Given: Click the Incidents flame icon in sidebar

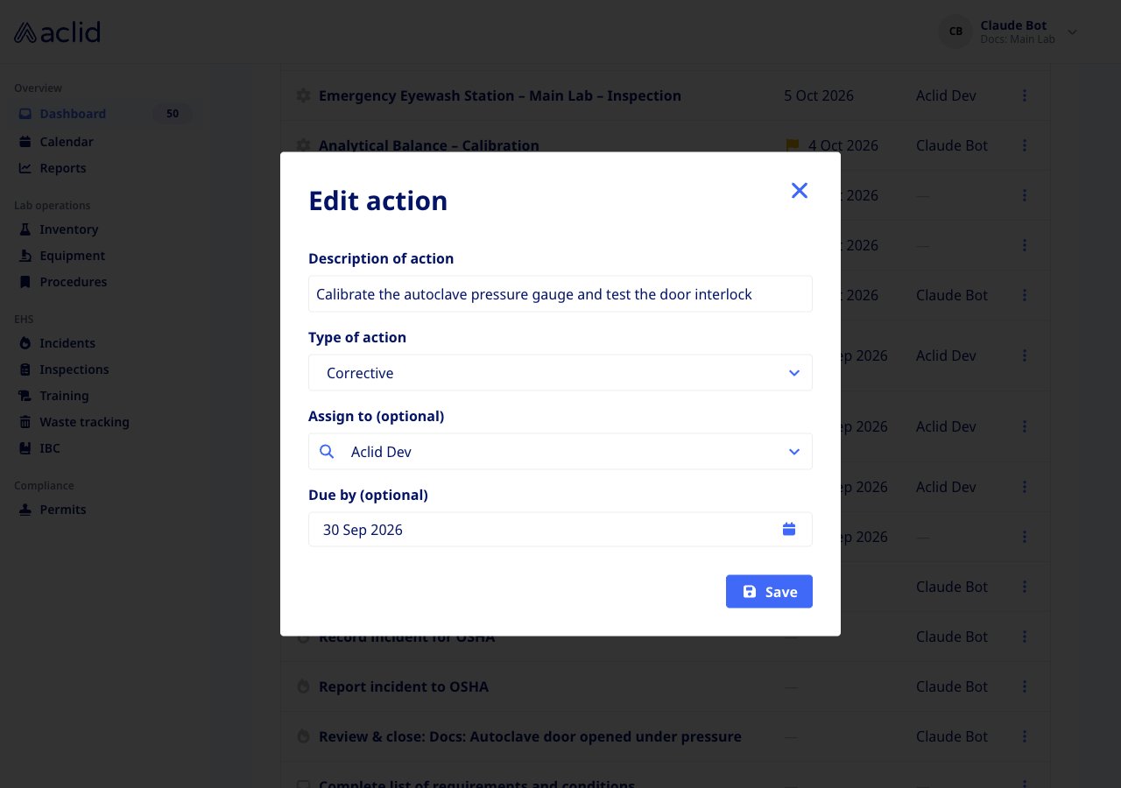Looking at the screenshot, I should click(x=25, y=343).
